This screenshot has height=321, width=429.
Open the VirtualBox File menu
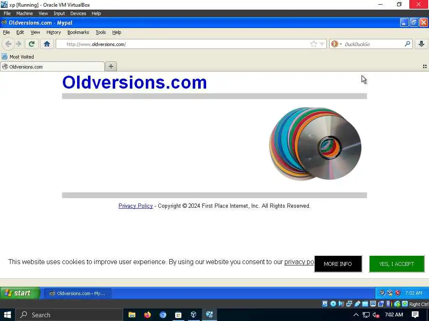click(7, 13)
